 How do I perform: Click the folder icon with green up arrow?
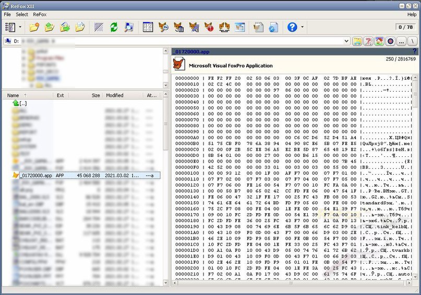[50, 27]
